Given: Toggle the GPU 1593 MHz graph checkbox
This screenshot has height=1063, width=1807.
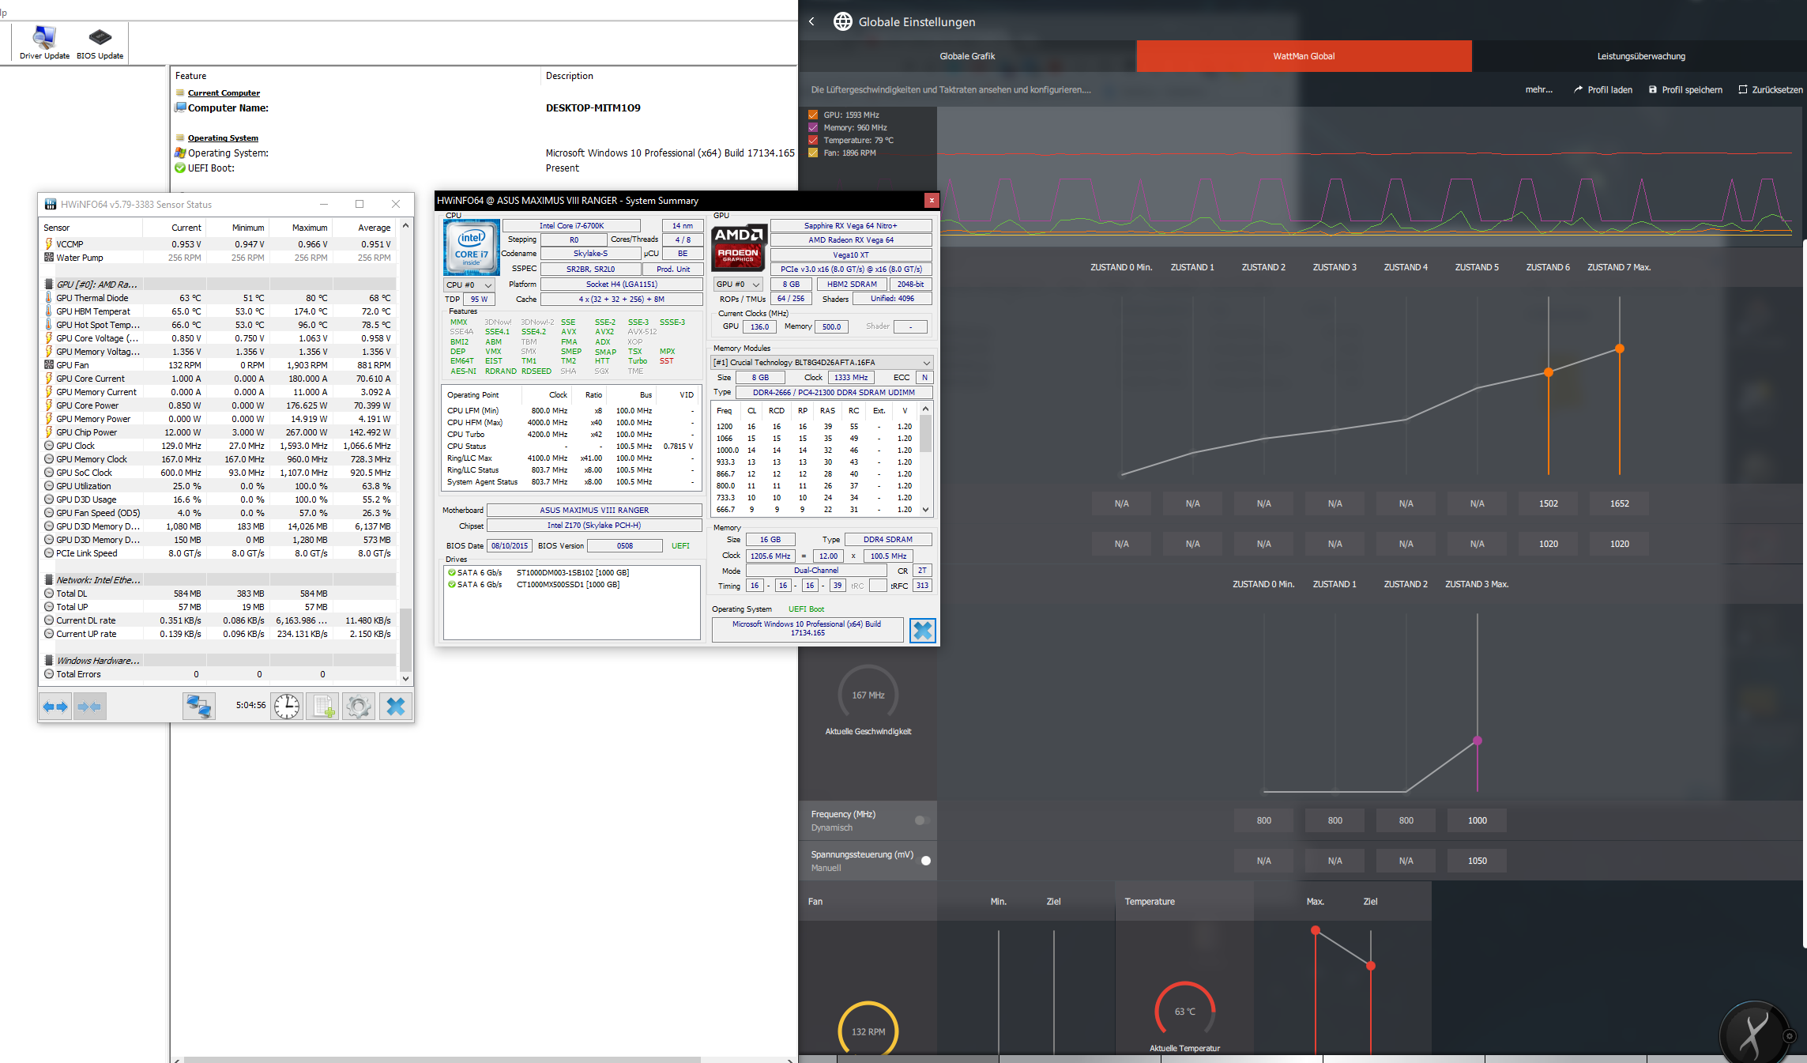Looking at the screenshot, I should (813, 115).
